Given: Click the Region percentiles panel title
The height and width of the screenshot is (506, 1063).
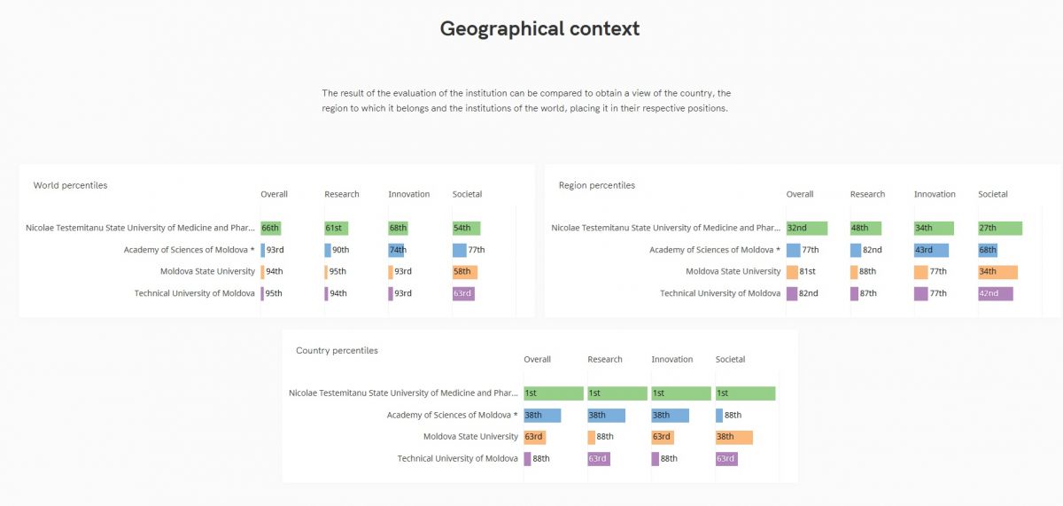Looking at the screenshot, I should 596,185.
